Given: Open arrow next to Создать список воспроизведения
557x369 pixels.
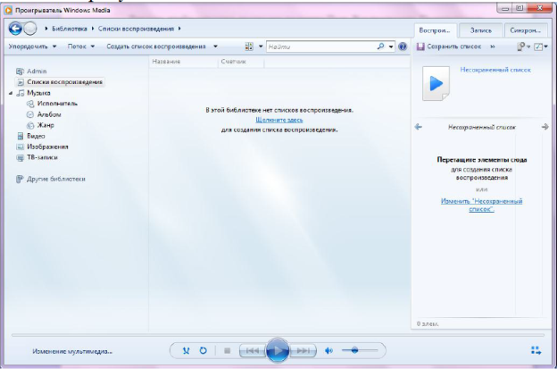Looking at the screenshot, I should coord(215,46).
